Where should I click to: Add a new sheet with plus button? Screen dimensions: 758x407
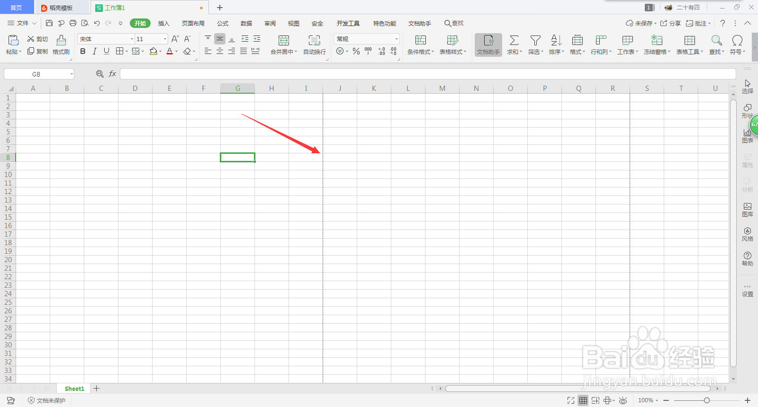(x=97, y=389)
